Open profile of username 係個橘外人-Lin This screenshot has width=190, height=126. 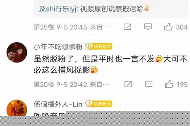58,104
